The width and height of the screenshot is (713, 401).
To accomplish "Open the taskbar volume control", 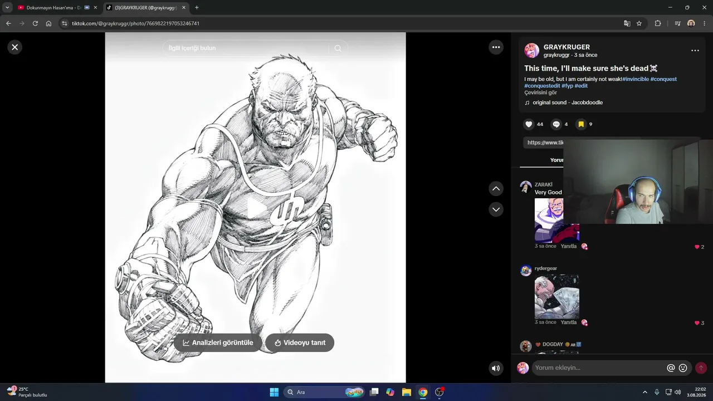I will 678,392.
